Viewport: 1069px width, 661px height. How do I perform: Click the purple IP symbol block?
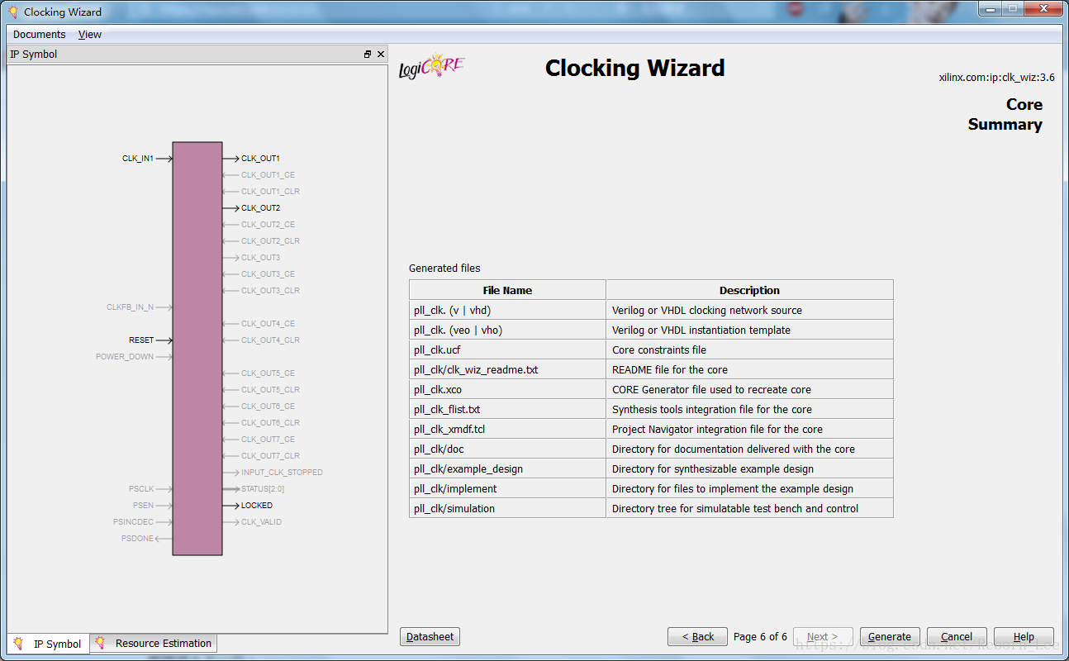click(x=197, y=348)
